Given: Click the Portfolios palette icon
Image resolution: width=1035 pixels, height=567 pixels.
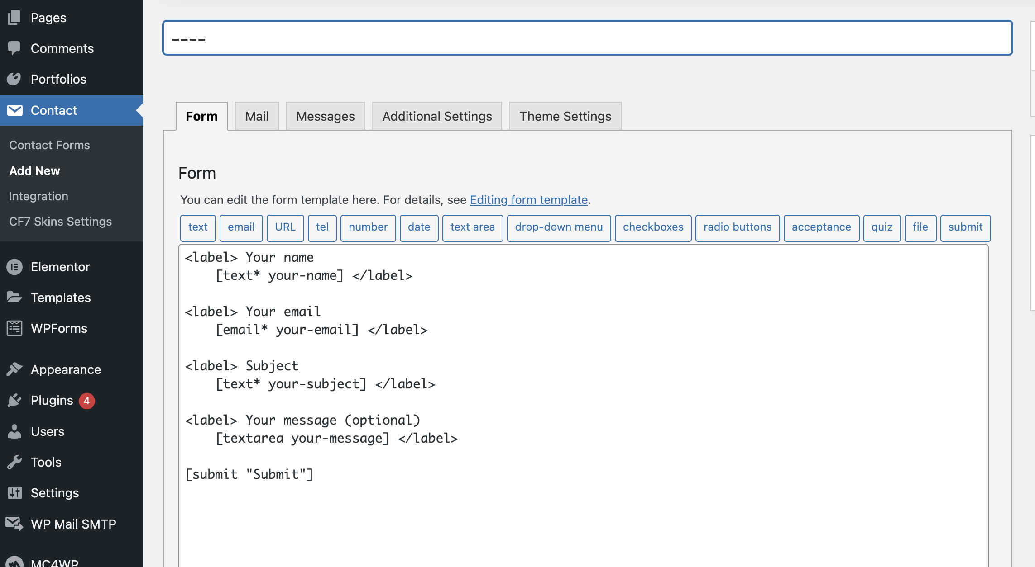Looking at the screenshot, I should point(14,79).
